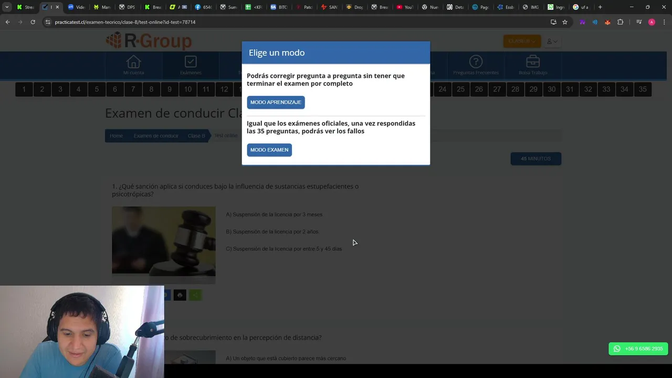Go back in browser history

(7, 22)
